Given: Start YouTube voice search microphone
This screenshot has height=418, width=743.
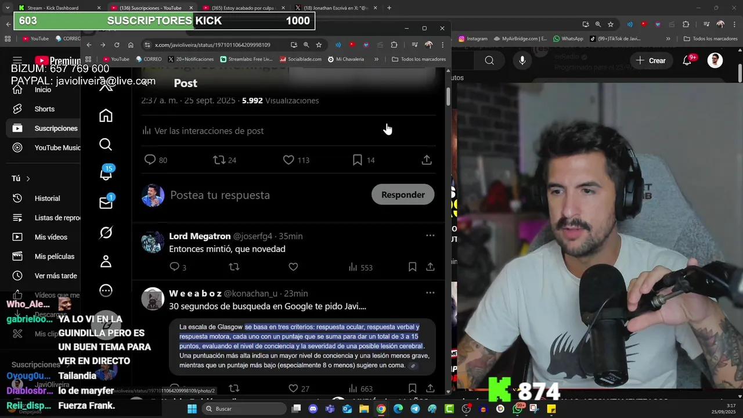Looking at the screenshot, I should pyautogui.click(x=522, y=60).
